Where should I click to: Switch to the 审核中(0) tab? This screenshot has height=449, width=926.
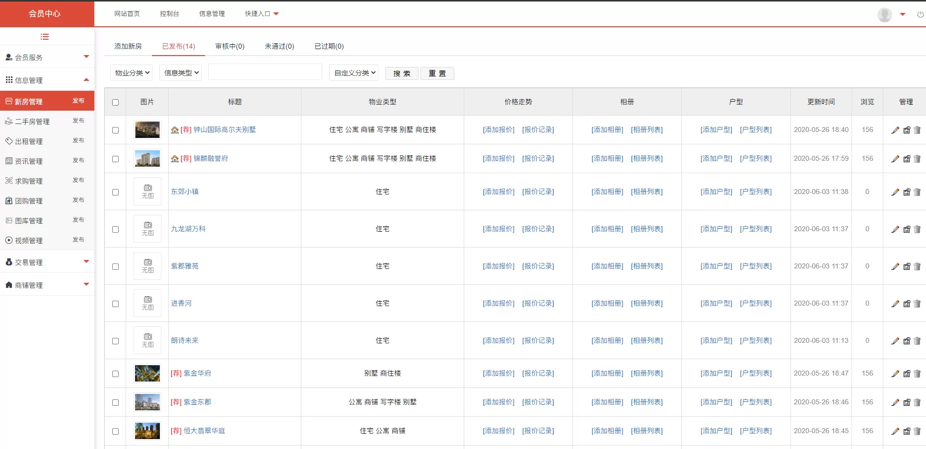coord(229,46)
